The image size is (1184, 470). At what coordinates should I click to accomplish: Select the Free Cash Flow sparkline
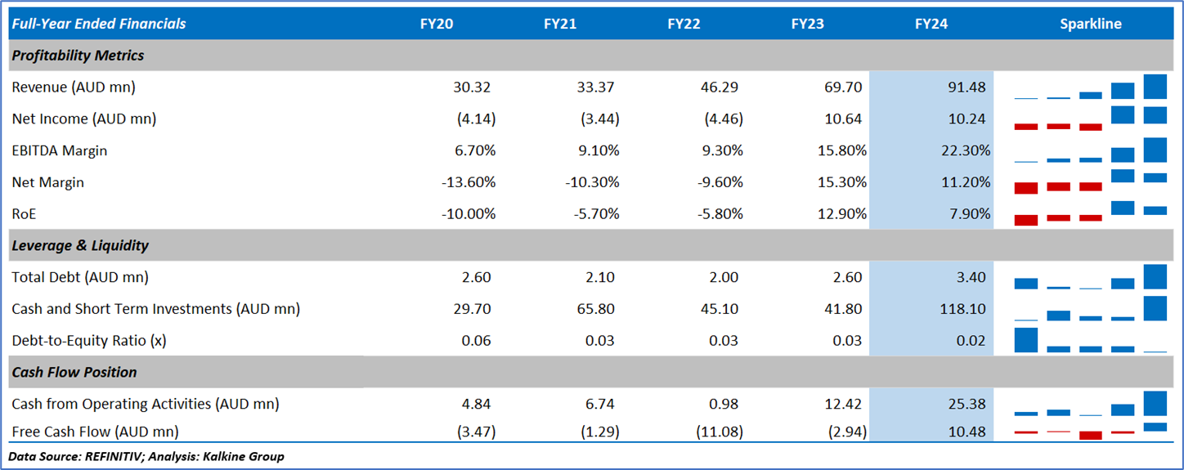click(x=1090, y=431)
